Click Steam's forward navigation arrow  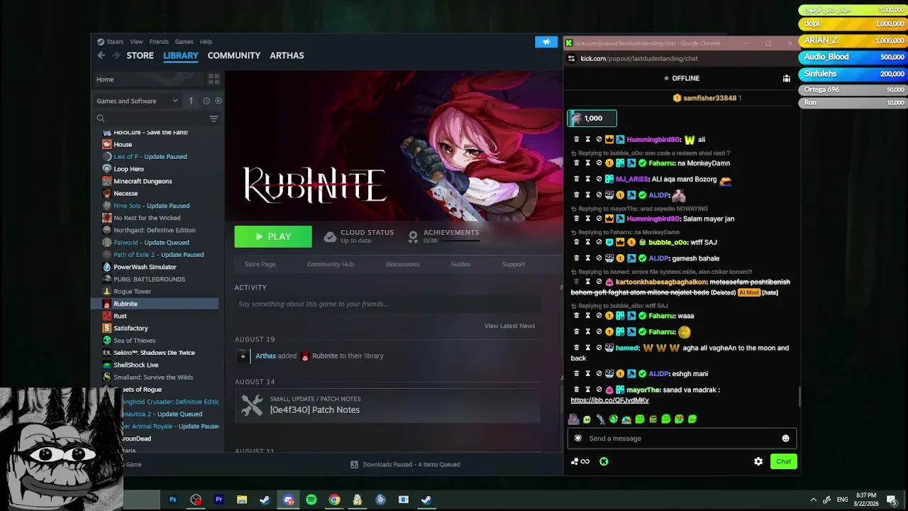click(x=116, y=55)
